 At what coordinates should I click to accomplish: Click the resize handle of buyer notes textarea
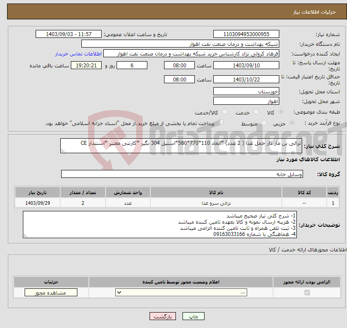pos(26,236)
